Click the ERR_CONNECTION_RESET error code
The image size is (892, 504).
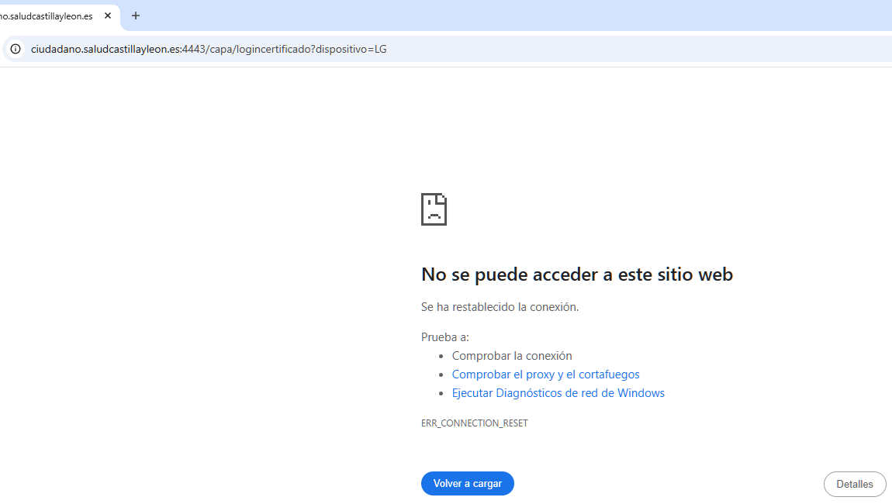click(474, 423)
